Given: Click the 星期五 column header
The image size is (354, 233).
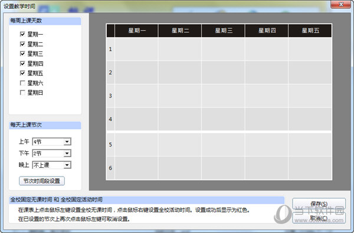Looking at the screenshot, I should pos(310,31).
